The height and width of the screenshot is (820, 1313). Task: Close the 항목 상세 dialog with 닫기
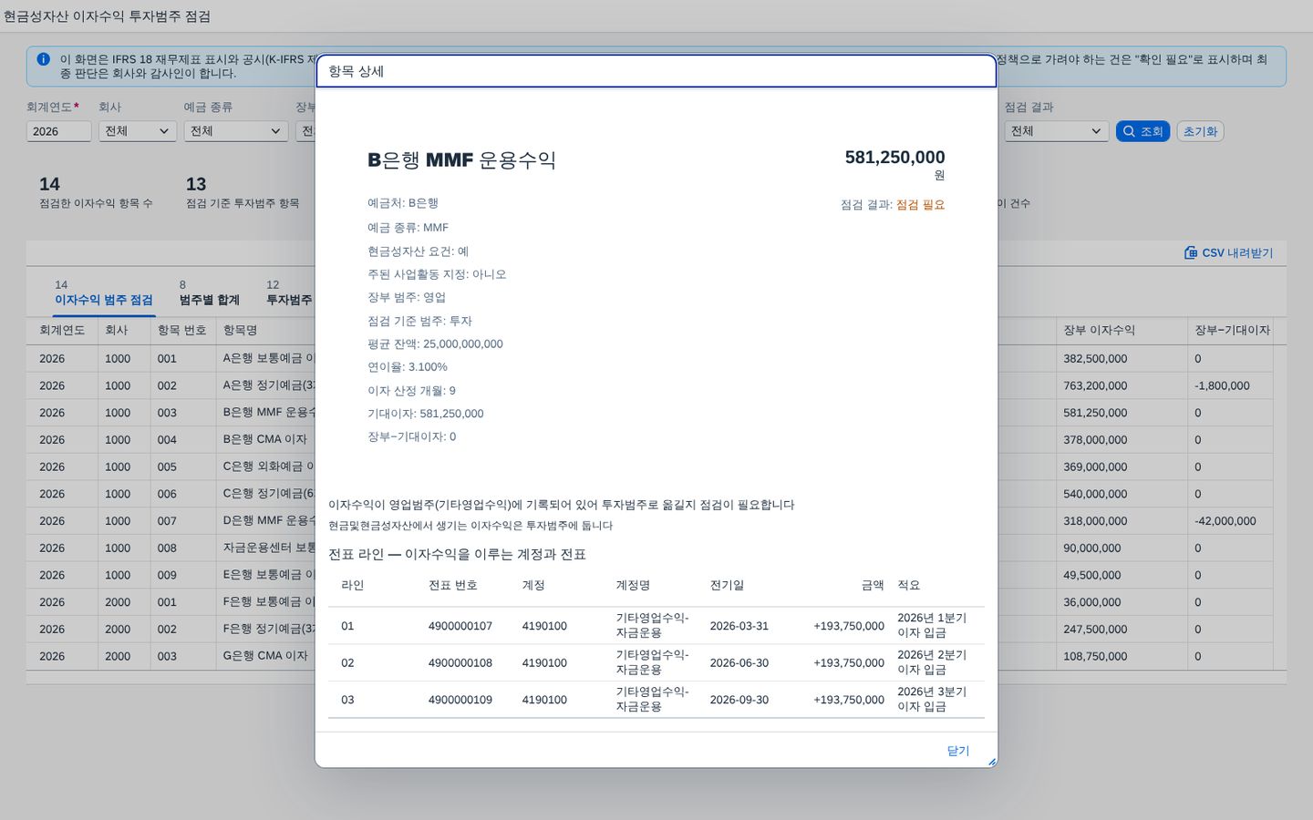tap(957, 751)
